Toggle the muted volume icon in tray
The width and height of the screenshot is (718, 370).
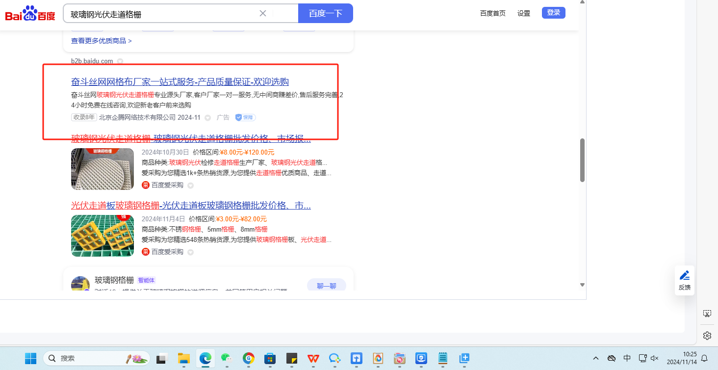655,358
